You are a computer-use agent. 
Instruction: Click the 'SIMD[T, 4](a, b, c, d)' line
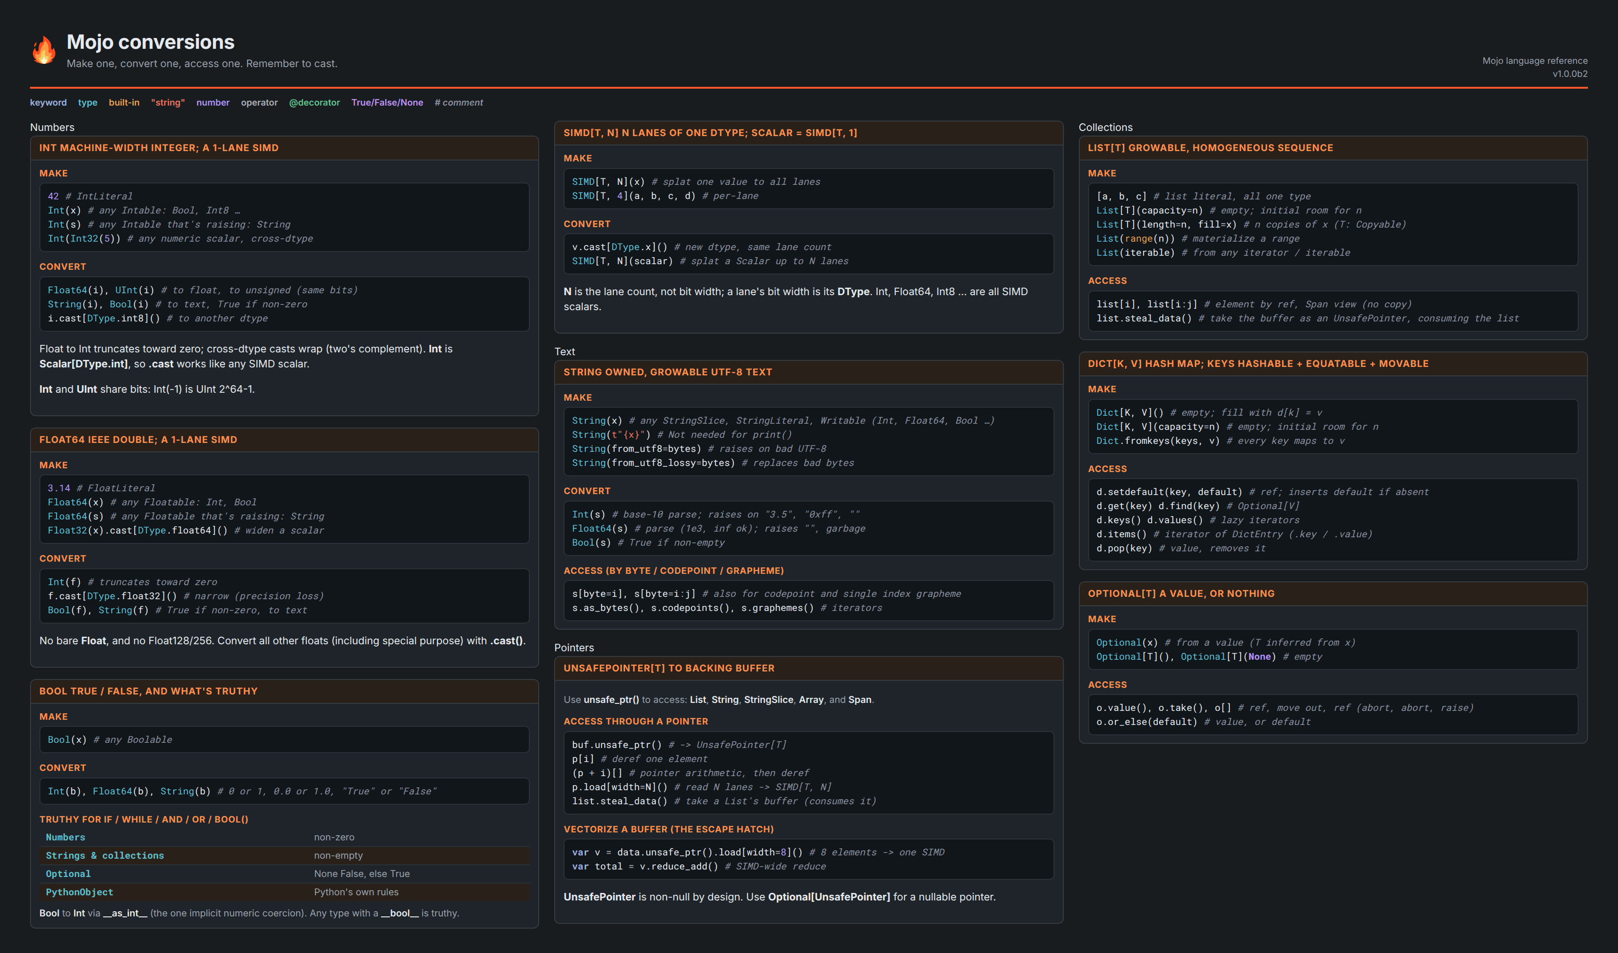(665, 196)
